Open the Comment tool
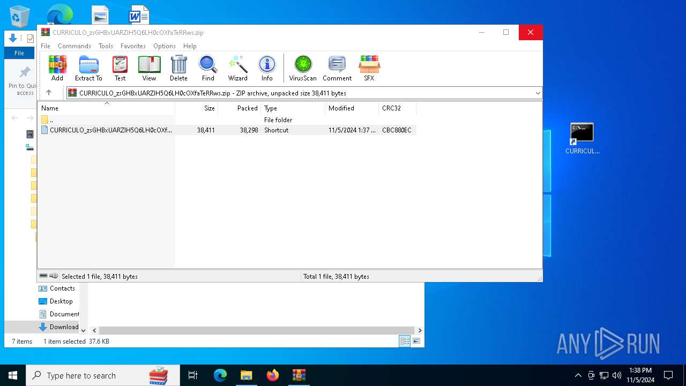This screenshot has height=386, width=686. point(337,68)
